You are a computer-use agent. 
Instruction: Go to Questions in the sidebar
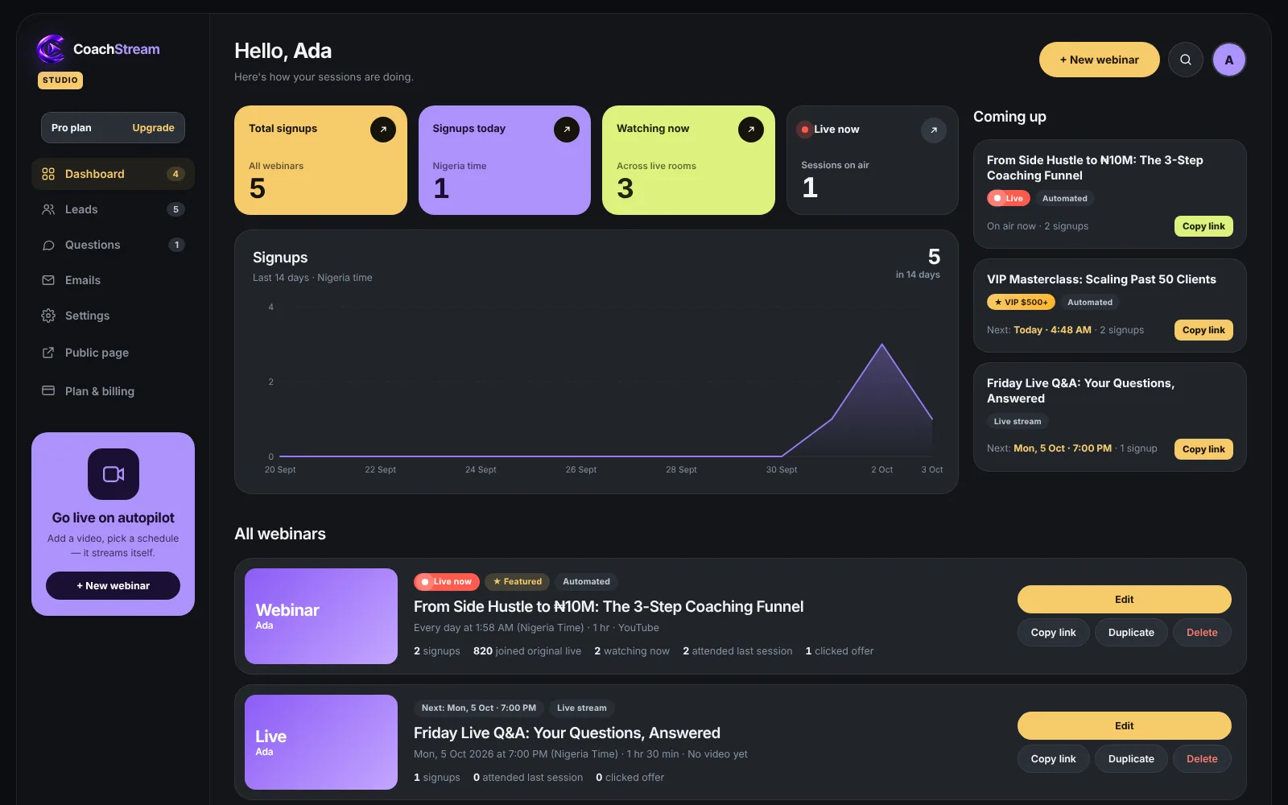pos(113,245)
